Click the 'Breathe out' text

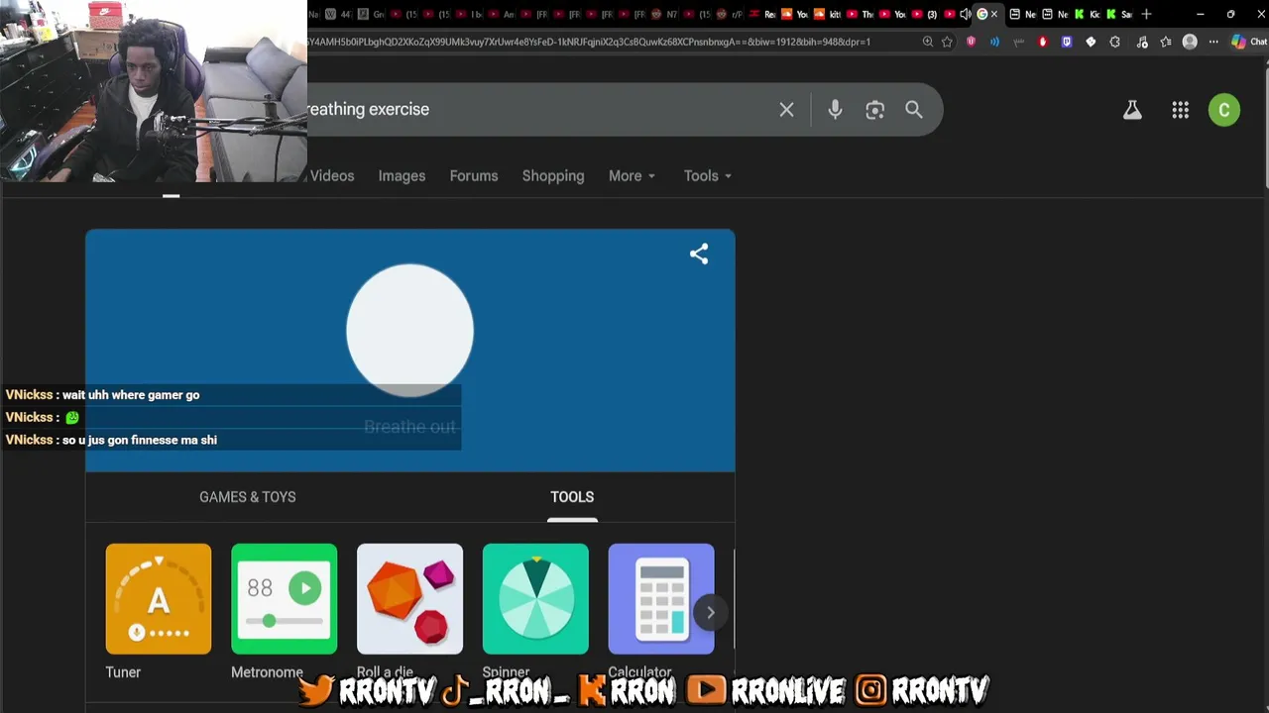(x=409, y=427)
